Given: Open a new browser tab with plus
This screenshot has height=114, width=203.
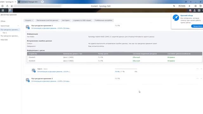Looking at the screenshot, I should coord(42,2).
